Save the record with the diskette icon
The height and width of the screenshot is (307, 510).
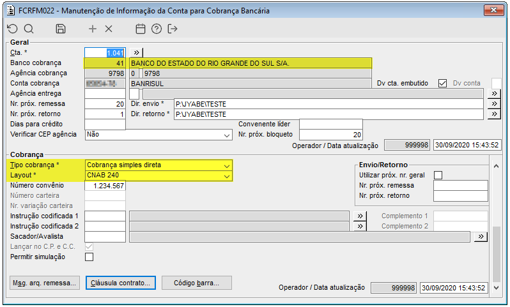point(61,29)
